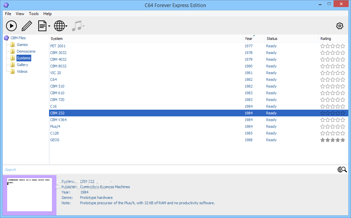The height and width of the screenshot is (218, 351).
Task: Close the C64 Forever window
Action: (x=341, y=4)
